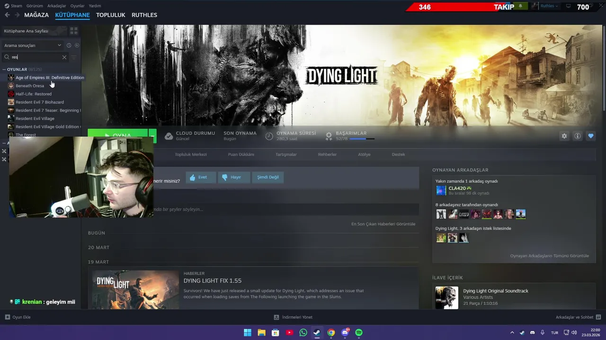Open the Atölye link
The width and height of the screenshot is (606, 340).
[x=364, y=154]
